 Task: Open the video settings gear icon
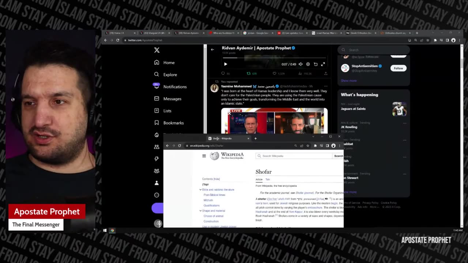pos(308,64)
